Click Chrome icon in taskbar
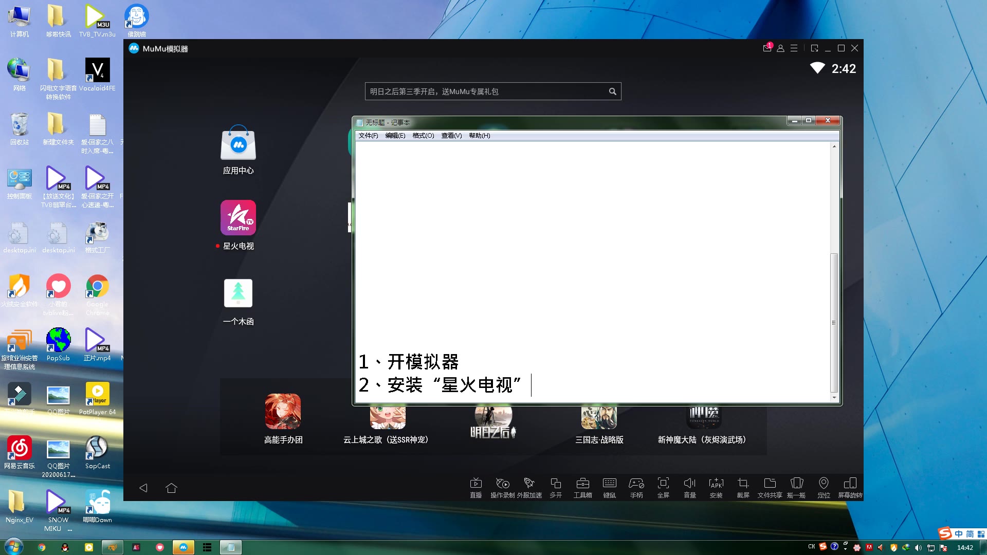 click(x=42, y=547)
